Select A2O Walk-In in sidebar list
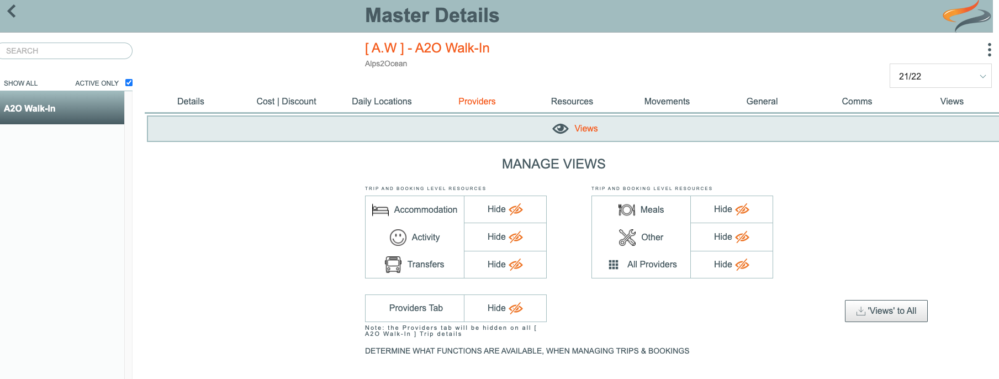Screen dimensions: 999x379 [62, 108]
